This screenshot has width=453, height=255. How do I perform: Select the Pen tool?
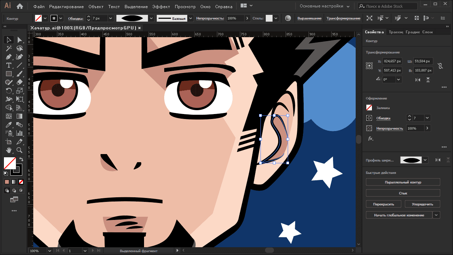tap(9, 57)
